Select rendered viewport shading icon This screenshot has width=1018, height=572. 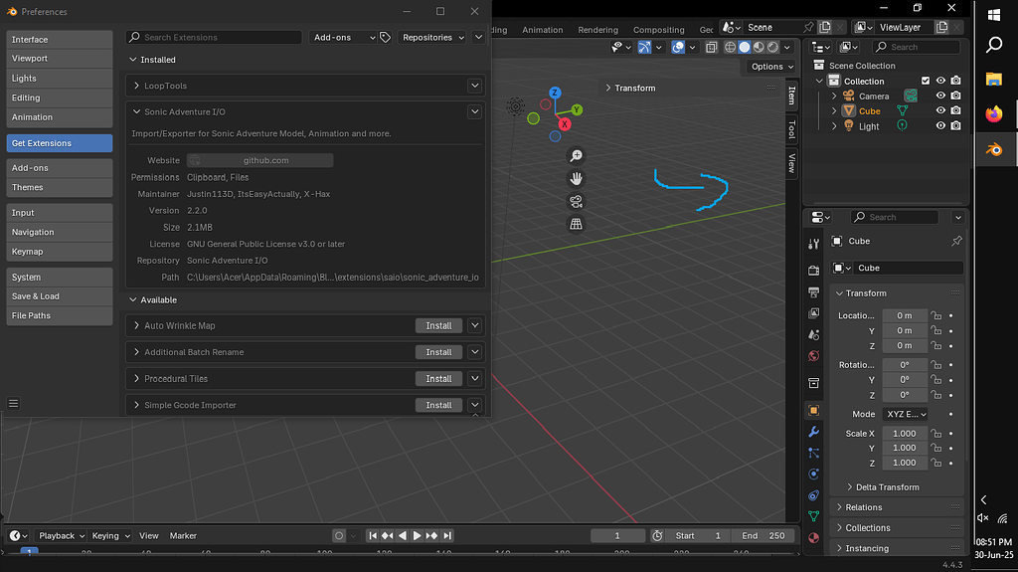(772, 47)
